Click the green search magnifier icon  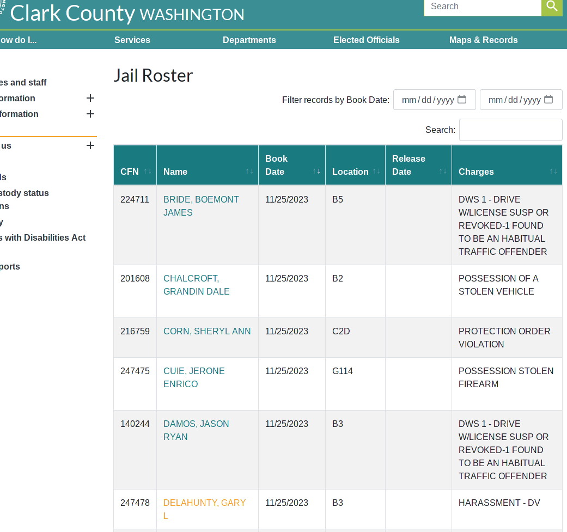(x=552, y=7)
